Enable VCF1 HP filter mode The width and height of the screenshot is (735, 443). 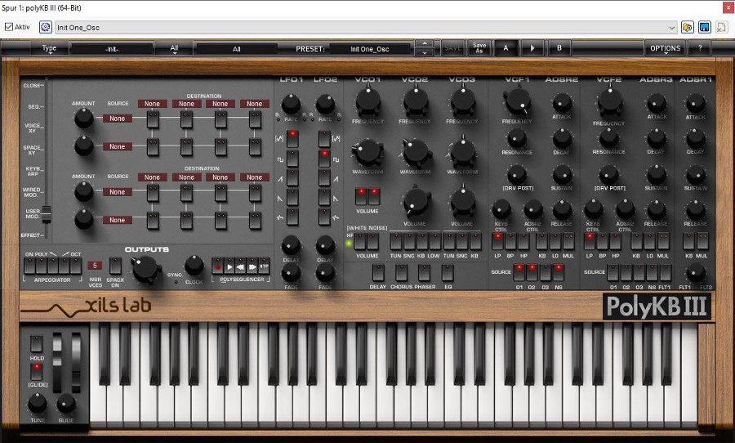coord(523,241)
